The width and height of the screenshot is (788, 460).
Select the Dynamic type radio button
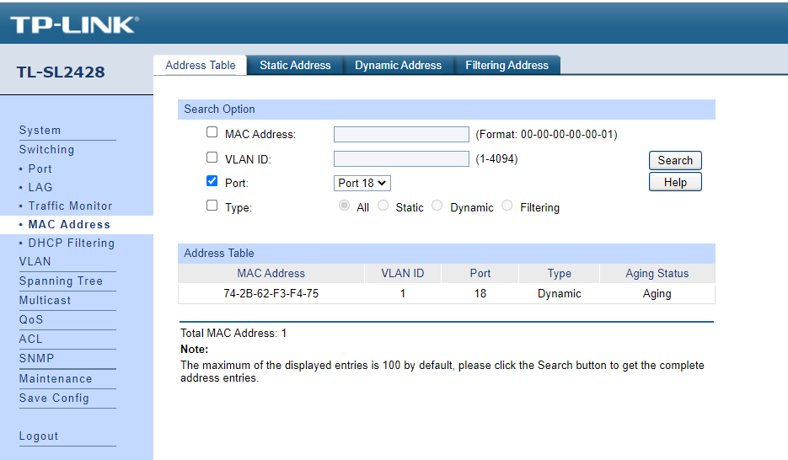pos(437,206)
